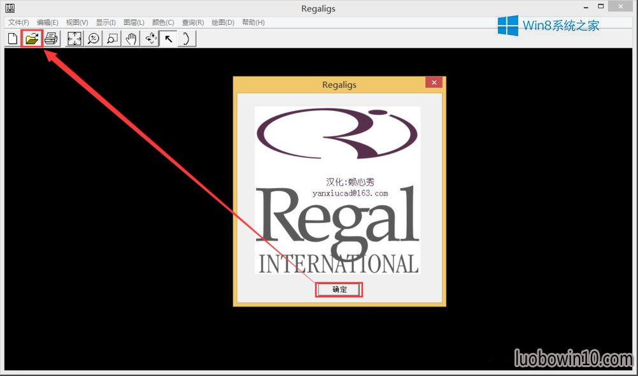Screen dimensions: 638x376
Task: Choose the zoom window tool
Action: click(x=112, y=39)
